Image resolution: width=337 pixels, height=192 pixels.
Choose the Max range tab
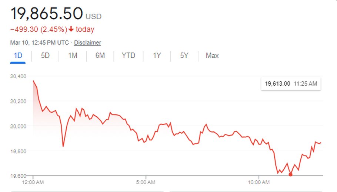212,56
